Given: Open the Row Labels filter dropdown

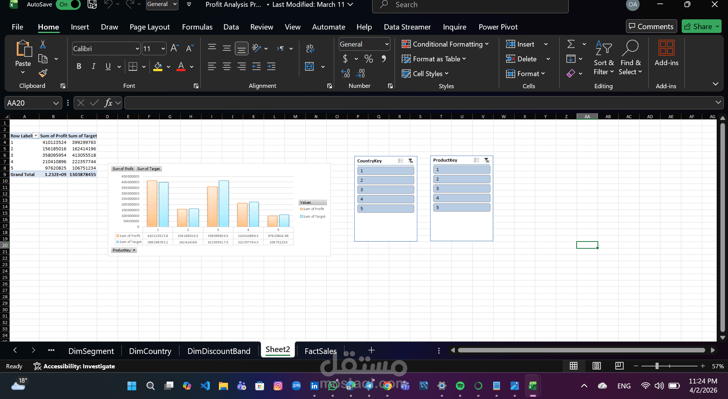Looking at the screenshot, I should [36, 135].
